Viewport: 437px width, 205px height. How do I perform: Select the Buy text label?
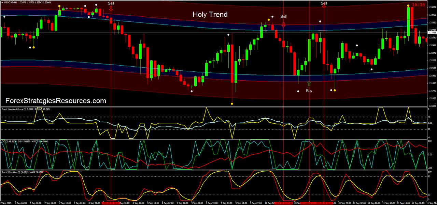pyautogui.click(x=309, y=91)
